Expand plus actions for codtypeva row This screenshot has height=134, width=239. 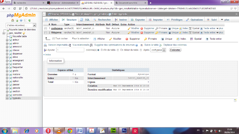point(220,28)
